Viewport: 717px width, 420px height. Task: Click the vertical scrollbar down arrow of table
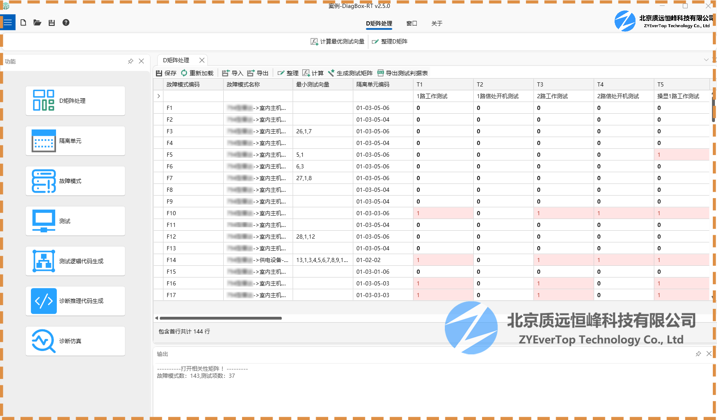[713, 297]
